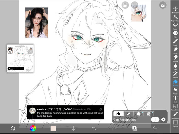Select the Brush tool

click(175, 42)
